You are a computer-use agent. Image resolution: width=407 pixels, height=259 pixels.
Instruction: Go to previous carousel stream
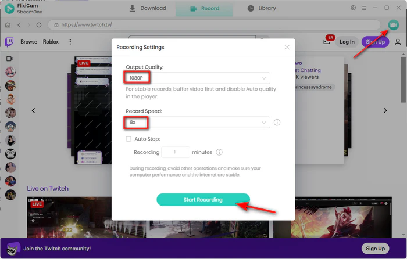click(x=34, y=111)
